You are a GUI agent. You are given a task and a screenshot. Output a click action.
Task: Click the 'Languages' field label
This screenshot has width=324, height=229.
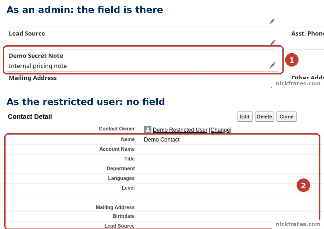pyautogui.click(x=121, y=178)
